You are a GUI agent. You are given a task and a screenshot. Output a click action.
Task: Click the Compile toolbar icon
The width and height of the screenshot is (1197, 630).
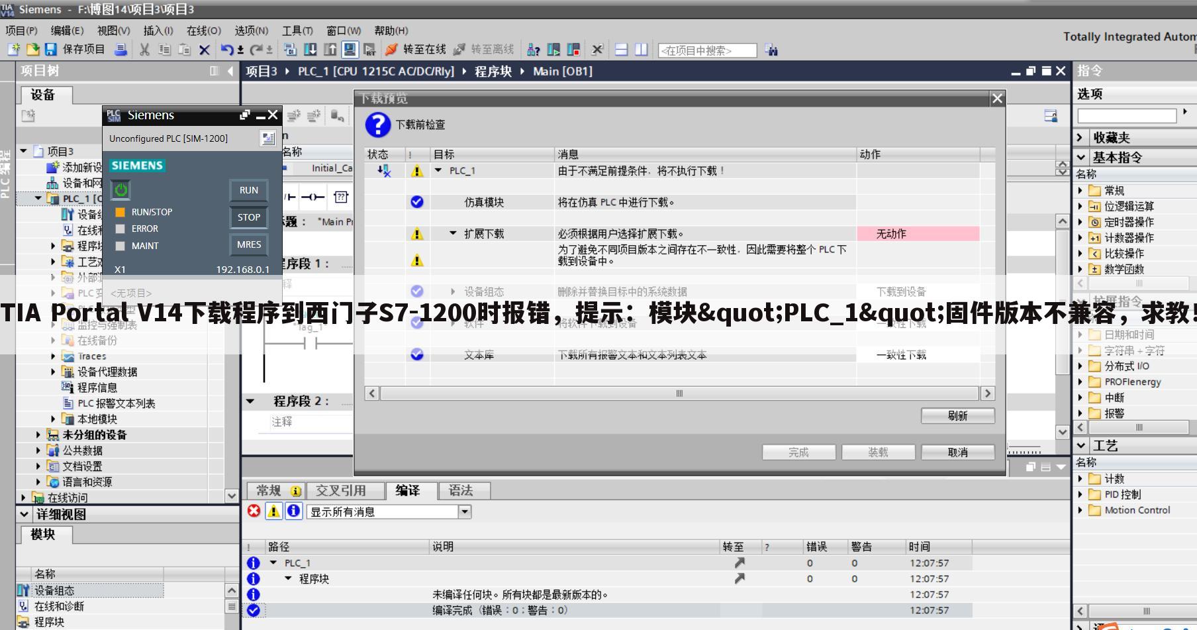point(289,49)
